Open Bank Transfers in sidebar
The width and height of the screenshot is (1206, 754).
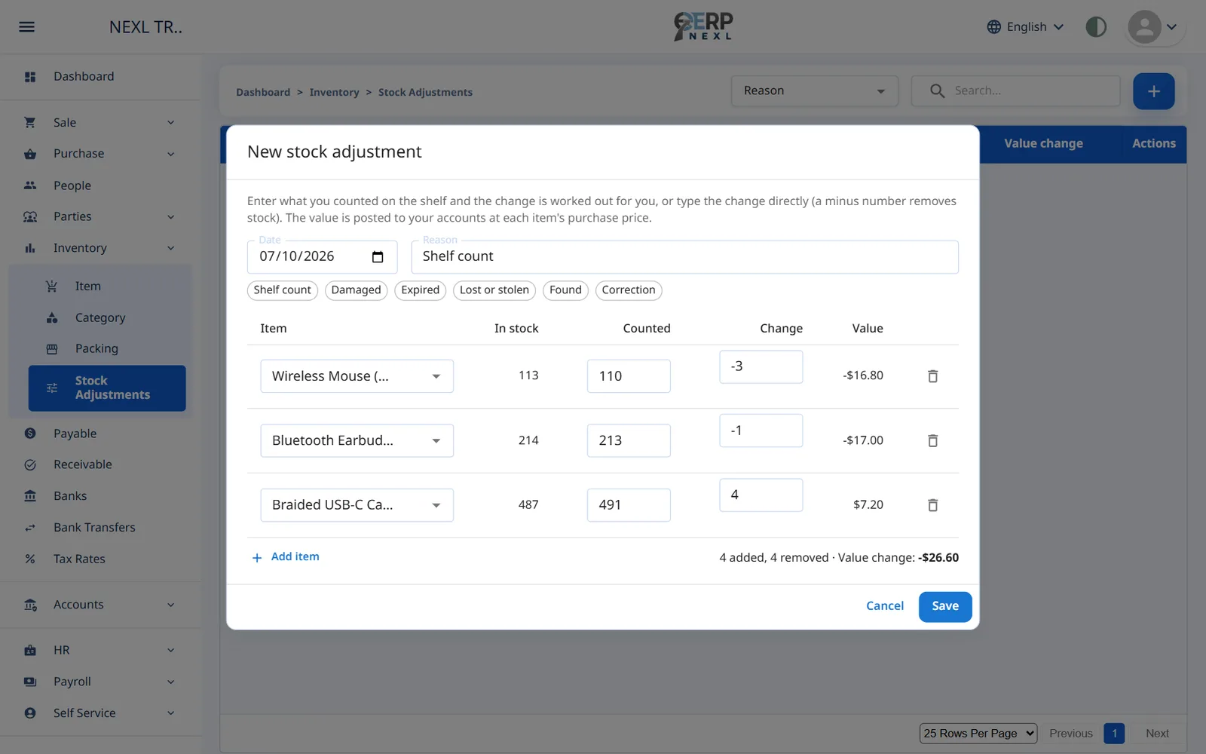(94, 528)
